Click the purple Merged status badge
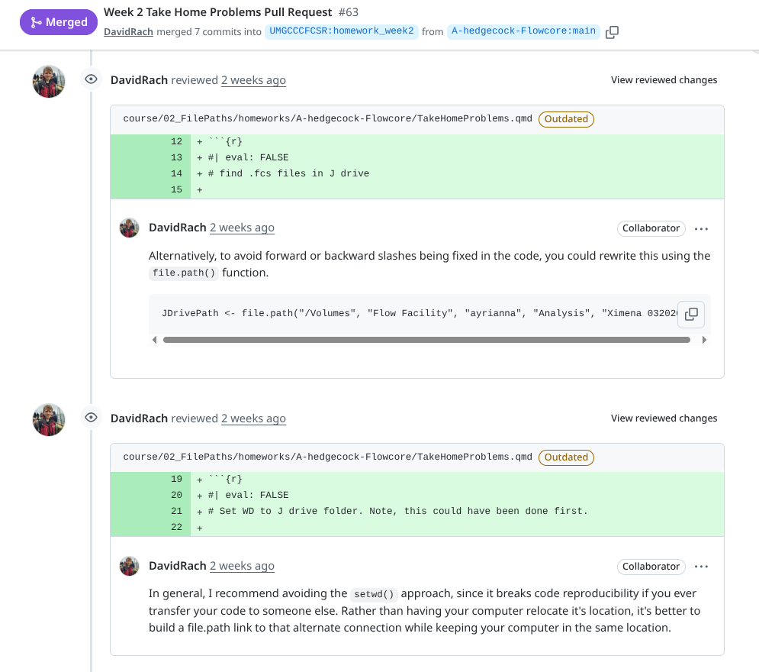 tap(59, 22)
